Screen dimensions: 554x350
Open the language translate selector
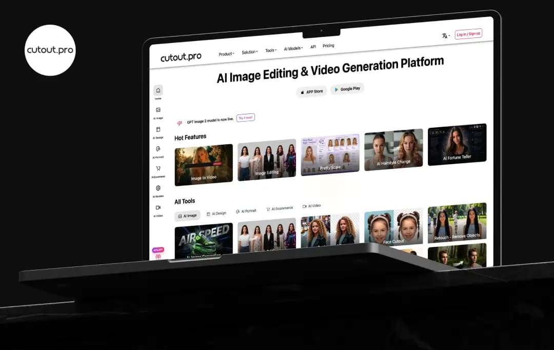point(446,36)
